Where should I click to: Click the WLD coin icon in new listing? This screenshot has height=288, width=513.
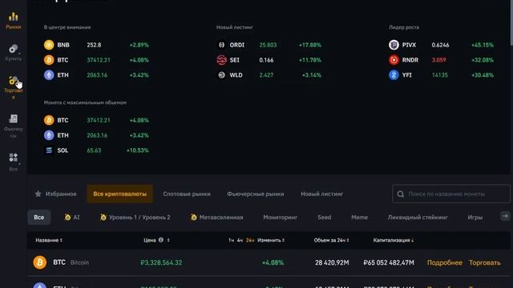[221, 74]
